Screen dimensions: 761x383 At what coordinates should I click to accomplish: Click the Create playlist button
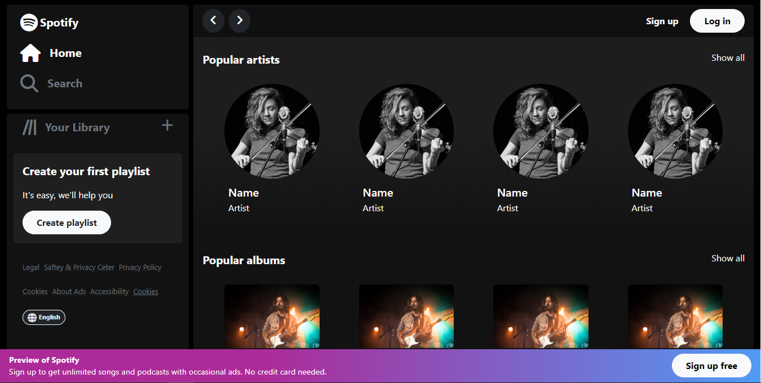pos(67,222)
